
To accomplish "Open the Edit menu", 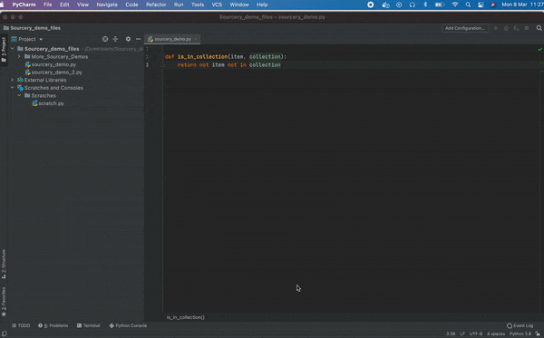I will click(x=64, y=5).
